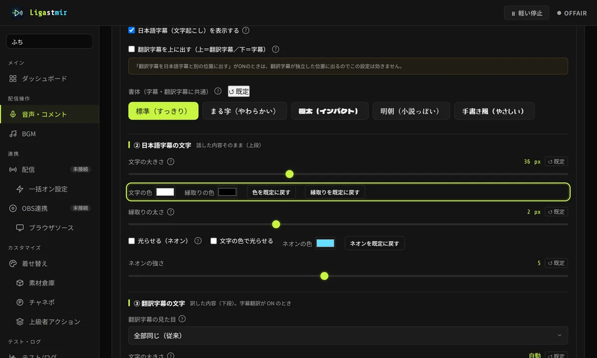Click ネオンを既定に戻す button

pos(375,243)
